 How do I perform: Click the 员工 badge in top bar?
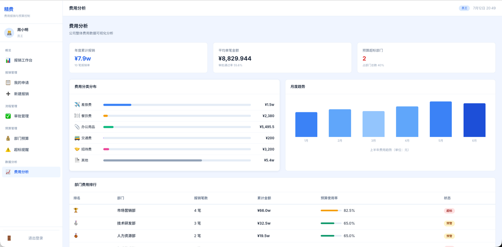[464, 8]
